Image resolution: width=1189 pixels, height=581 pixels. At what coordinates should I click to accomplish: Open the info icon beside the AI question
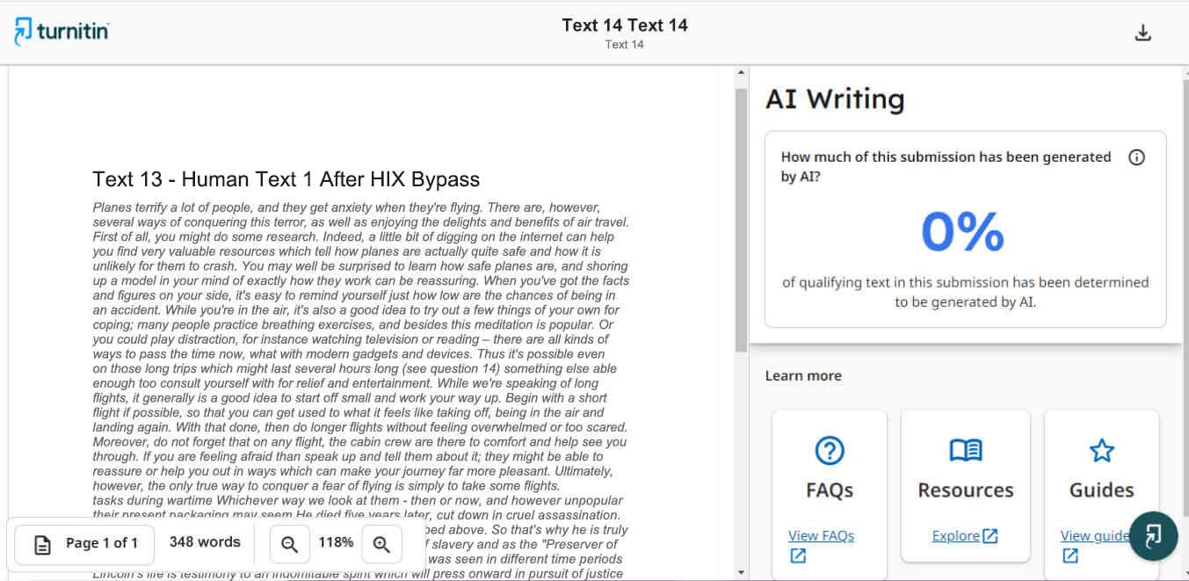(1136, 157)
